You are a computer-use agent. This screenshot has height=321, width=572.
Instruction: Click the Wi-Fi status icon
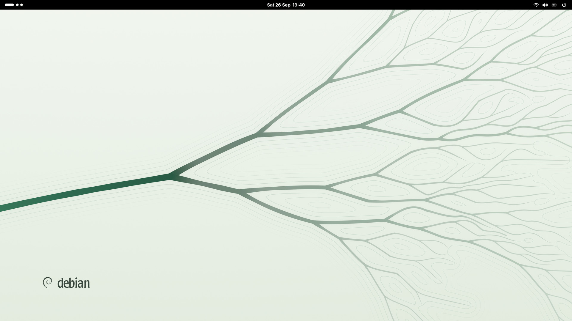[536, 5]
